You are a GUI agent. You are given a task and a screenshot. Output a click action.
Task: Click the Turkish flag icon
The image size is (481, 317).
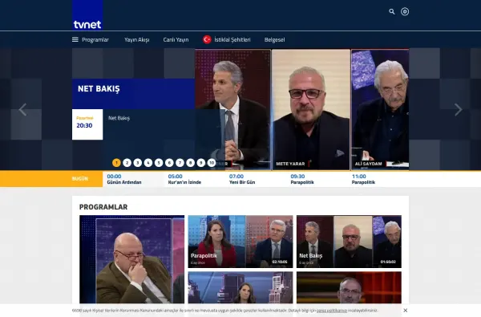(207, 39)
